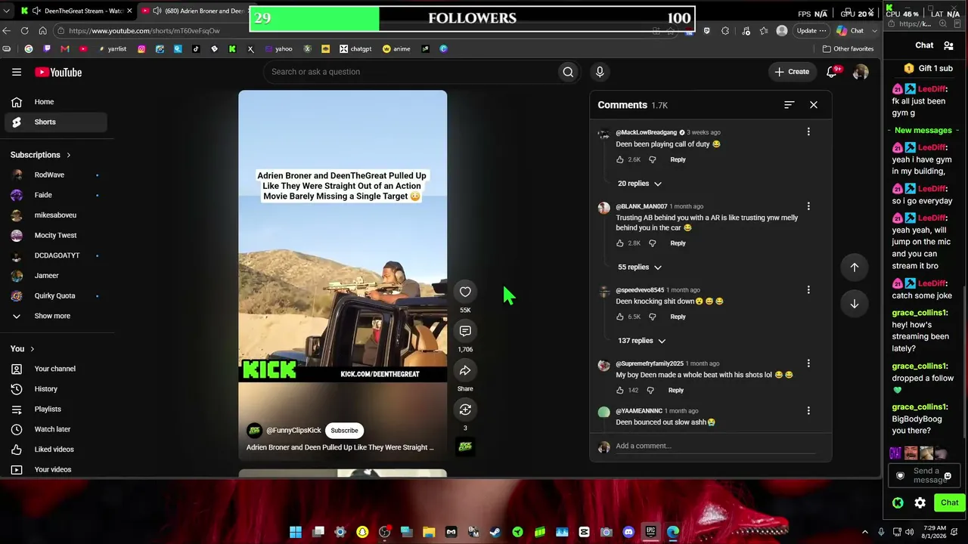Go to the previous short arrow
Image resolution: width=968 pixels, height=544 pixels.
[x=855, y=267]
